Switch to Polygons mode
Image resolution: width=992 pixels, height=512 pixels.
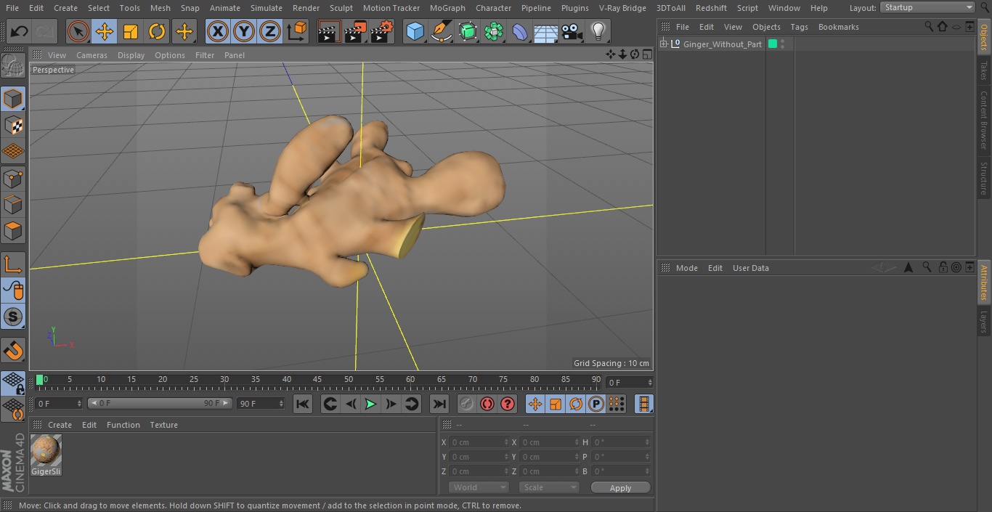tap(13, 231)
